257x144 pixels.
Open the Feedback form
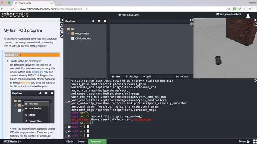tap(97, 142)
